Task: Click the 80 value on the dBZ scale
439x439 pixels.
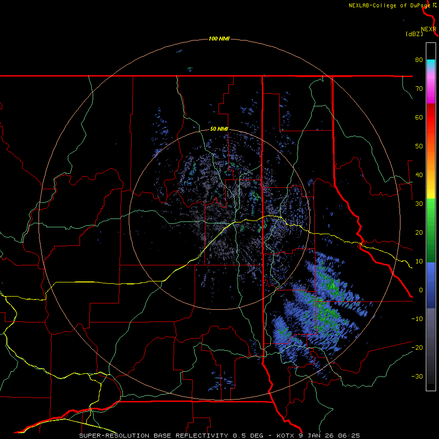Action: [419, 60]
